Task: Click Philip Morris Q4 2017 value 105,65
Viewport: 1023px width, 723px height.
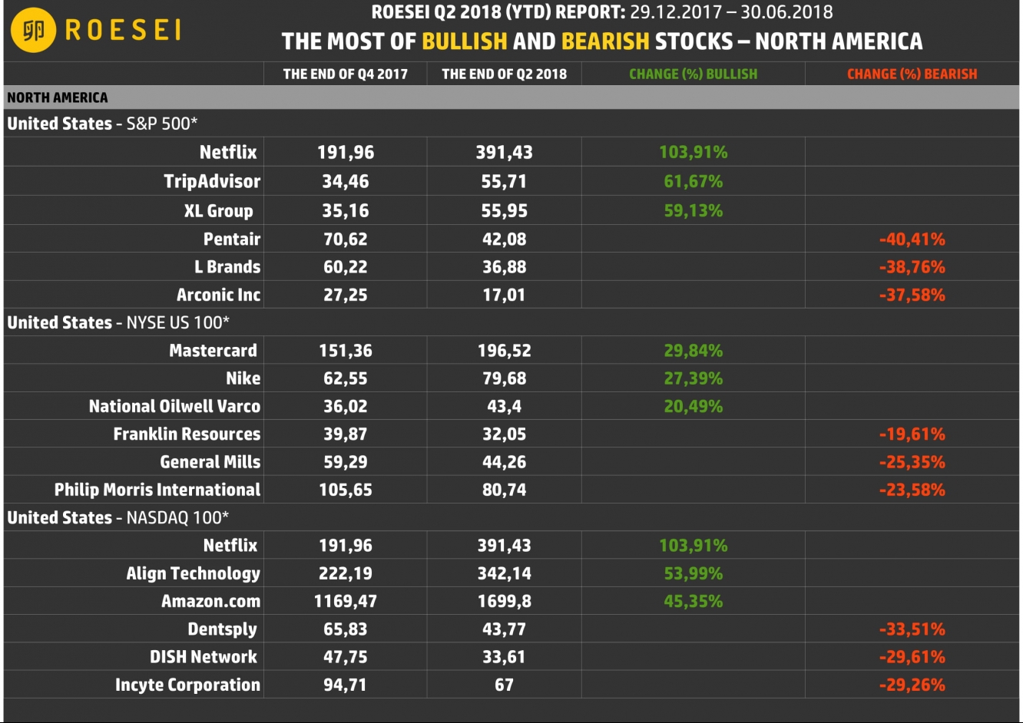Action: (346, 490)
